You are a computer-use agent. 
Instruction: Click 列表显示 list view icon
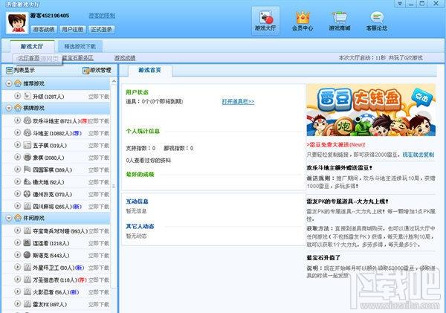pos(10,70)
